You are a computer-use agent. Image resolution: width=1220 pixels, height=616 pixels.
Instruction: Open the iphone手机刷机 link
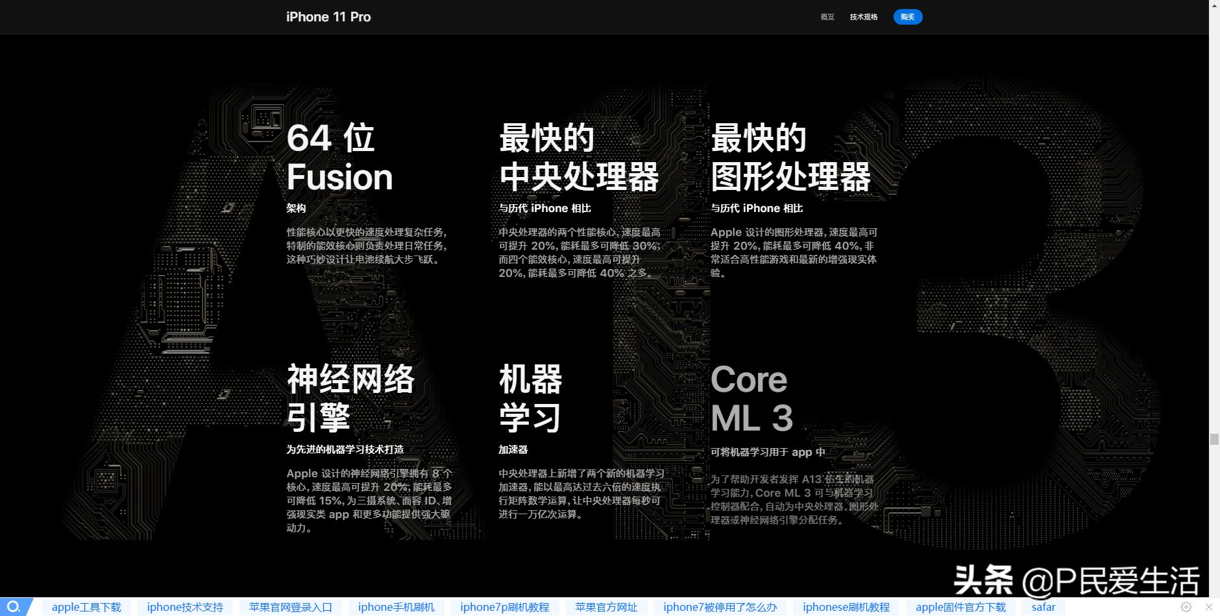[396, 607]
